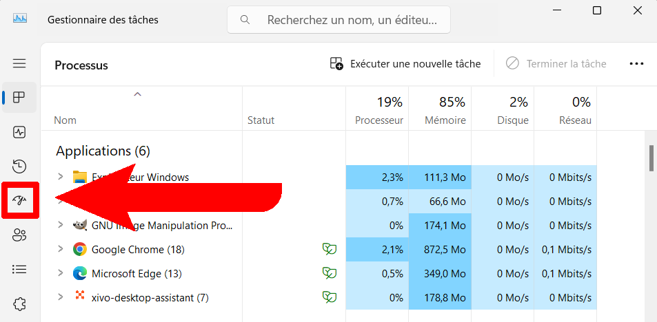
Task: Open the hamburger navigation menu
Action: pos(19,63)
